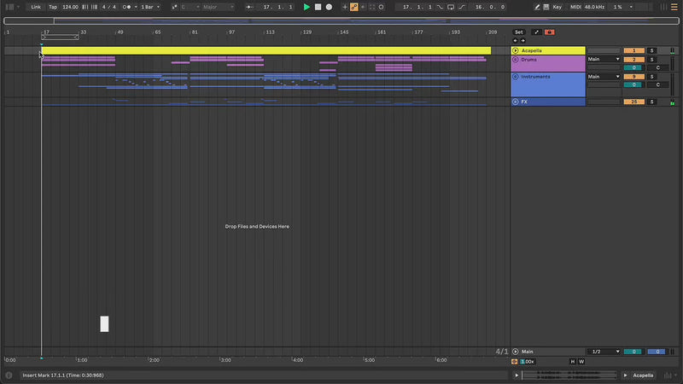
Task: Click the tempo field showing 124.00
Action: click(70, 7)
